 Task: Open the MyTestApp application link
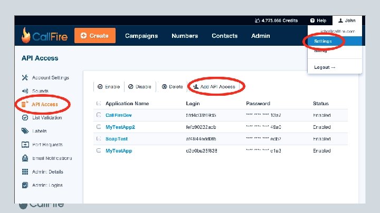coord(119,151)
